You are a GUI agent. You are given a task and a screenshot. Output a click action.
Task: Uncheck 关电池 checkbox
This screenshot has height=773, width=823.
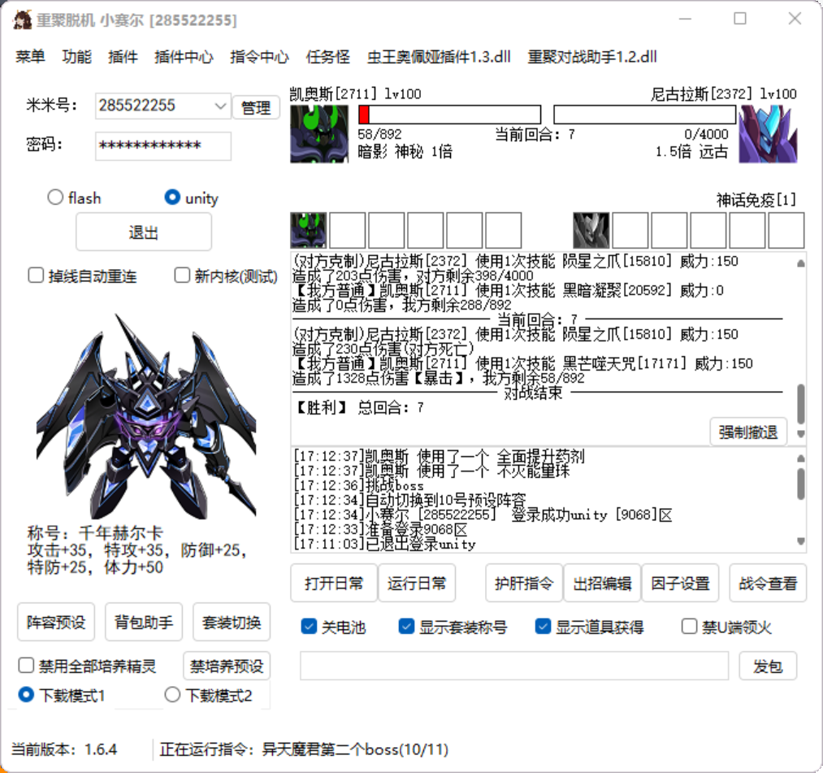coord(309,626)
